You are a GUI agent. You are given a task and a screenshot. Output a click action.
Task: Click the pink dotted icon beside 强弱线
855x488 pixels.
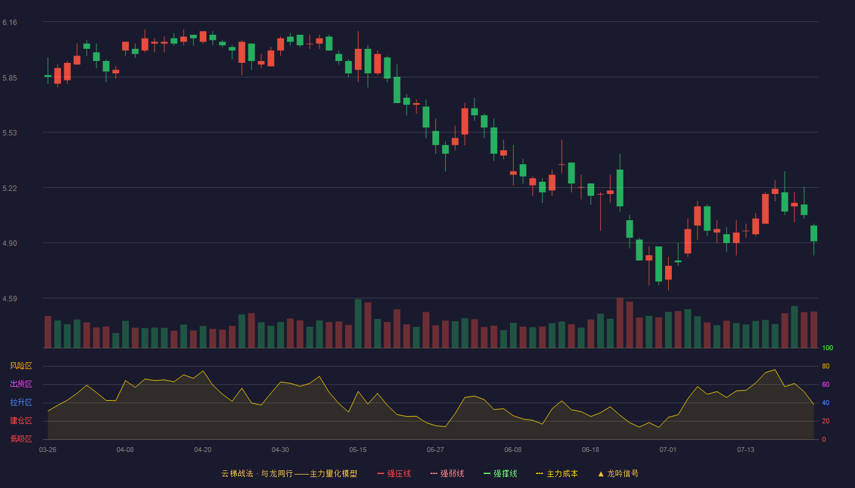click(x=434, y=473)
